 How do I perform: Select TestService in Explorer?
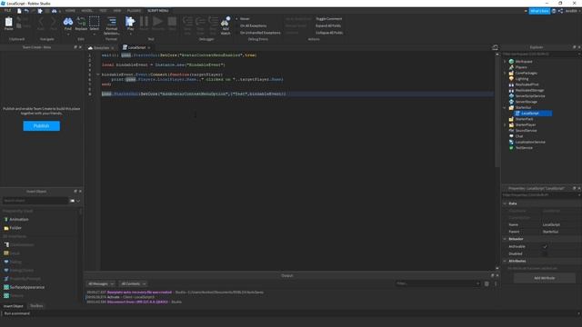(x=524, y=147)
